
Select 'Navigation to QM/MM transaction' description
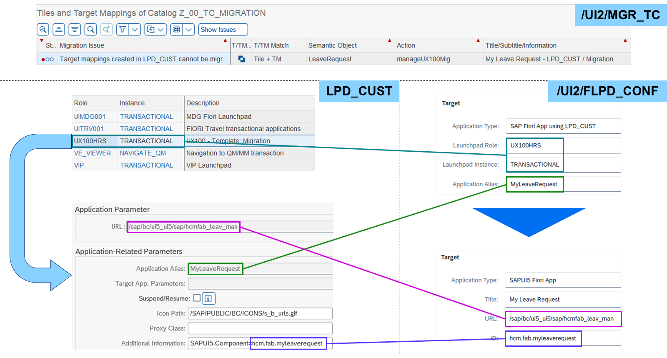coord(249,153)
